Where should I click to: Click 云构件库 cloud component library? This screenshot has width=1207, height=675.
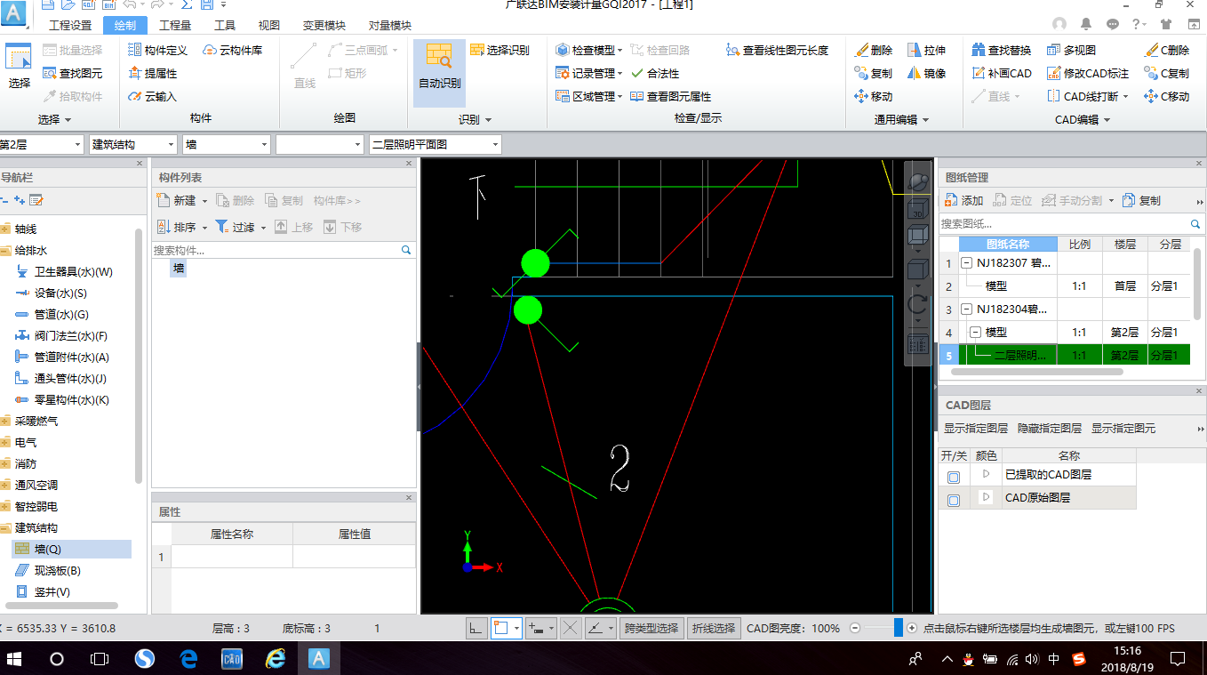tap(233, 50)
